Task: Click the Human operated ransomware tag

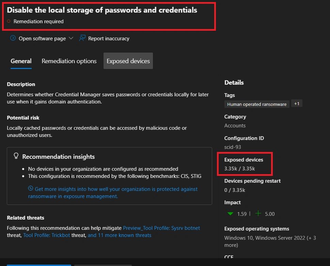Action: 256,104
